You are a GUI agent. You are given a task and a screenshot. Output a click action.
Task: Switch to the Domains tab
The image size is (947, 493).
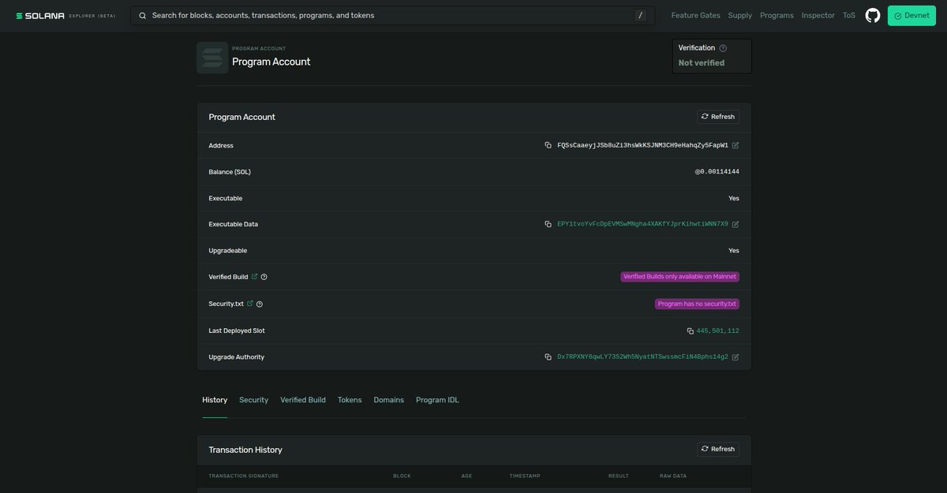[388, 400]
